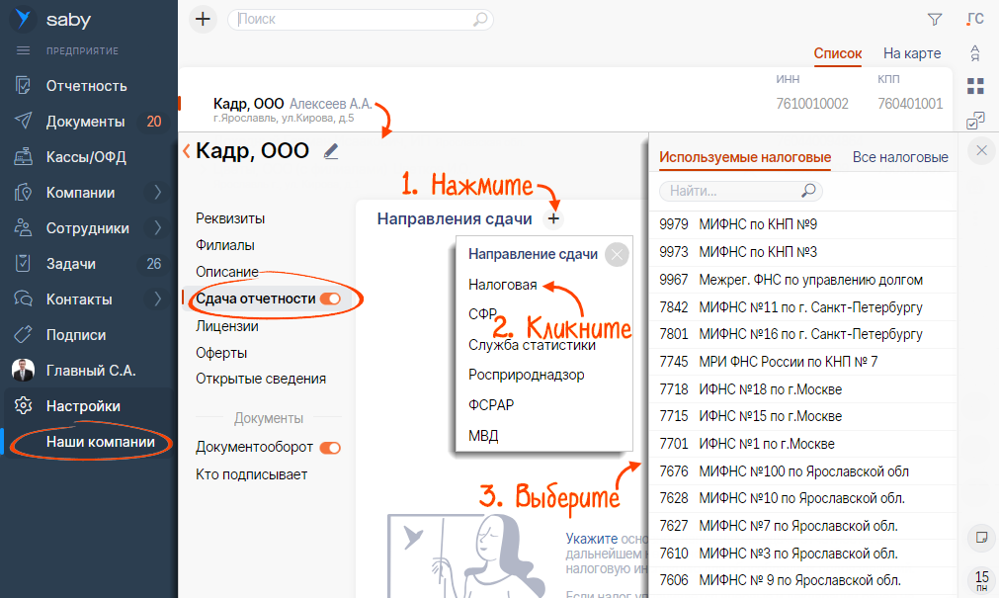Image resolution: width=999 pixels, height=598 pixels.
Task: Open the Описание section
Action: click(227, 272)
